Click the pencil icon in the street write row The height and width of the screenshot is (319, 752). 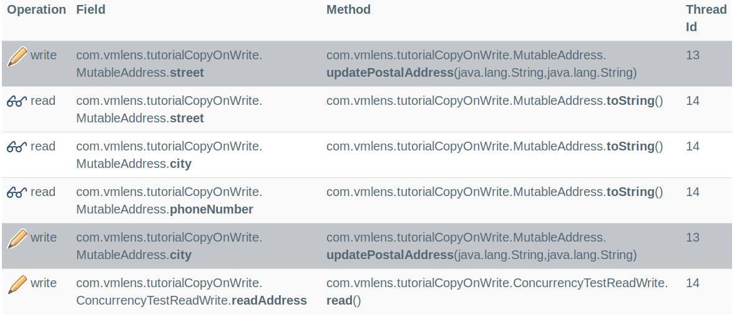pos(17,56)
